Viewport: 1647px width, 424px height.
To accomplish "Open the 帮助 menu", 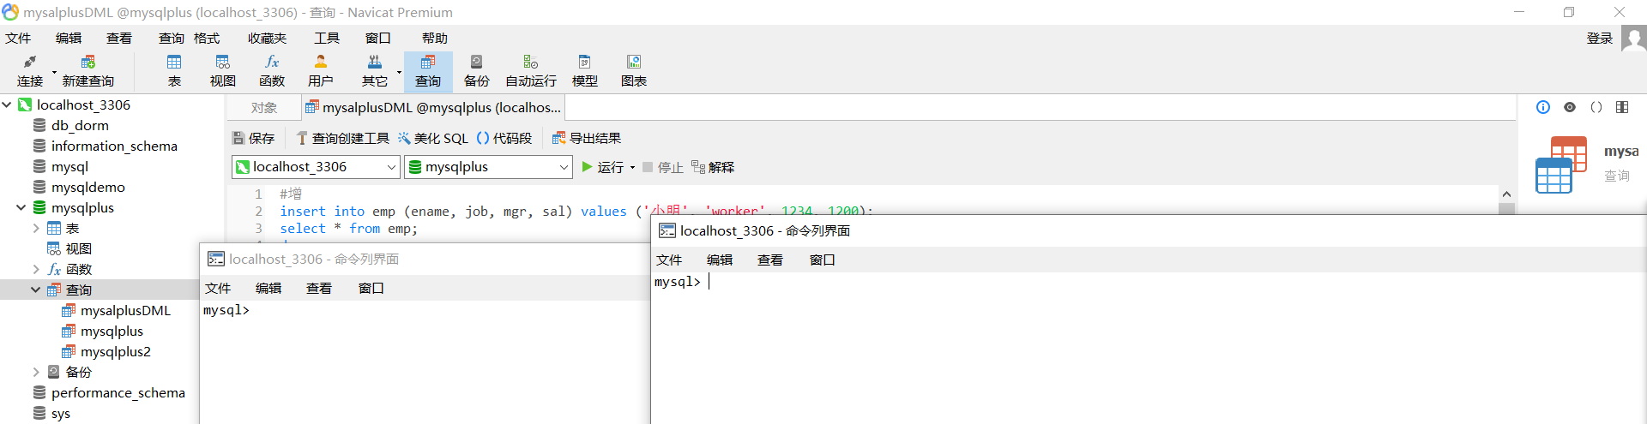I will (435, 38).
